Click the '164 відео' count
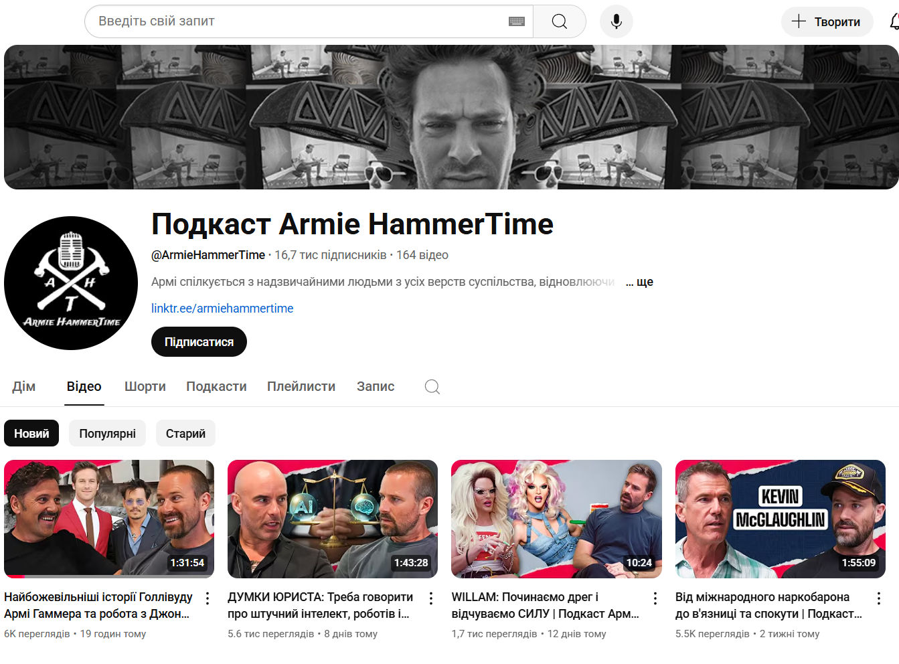The width and height of the screenshot is (899, 664). tap(422, 255)
